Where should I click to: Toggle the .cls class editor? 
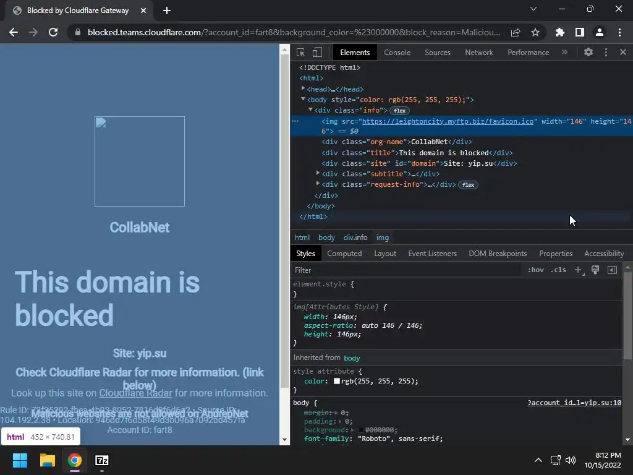pyautogui.click(x=558, y=270)
